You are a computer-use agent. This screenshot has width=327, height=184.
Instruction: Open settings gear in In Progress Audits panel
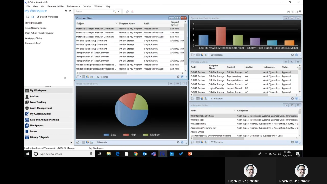[293, 142]
